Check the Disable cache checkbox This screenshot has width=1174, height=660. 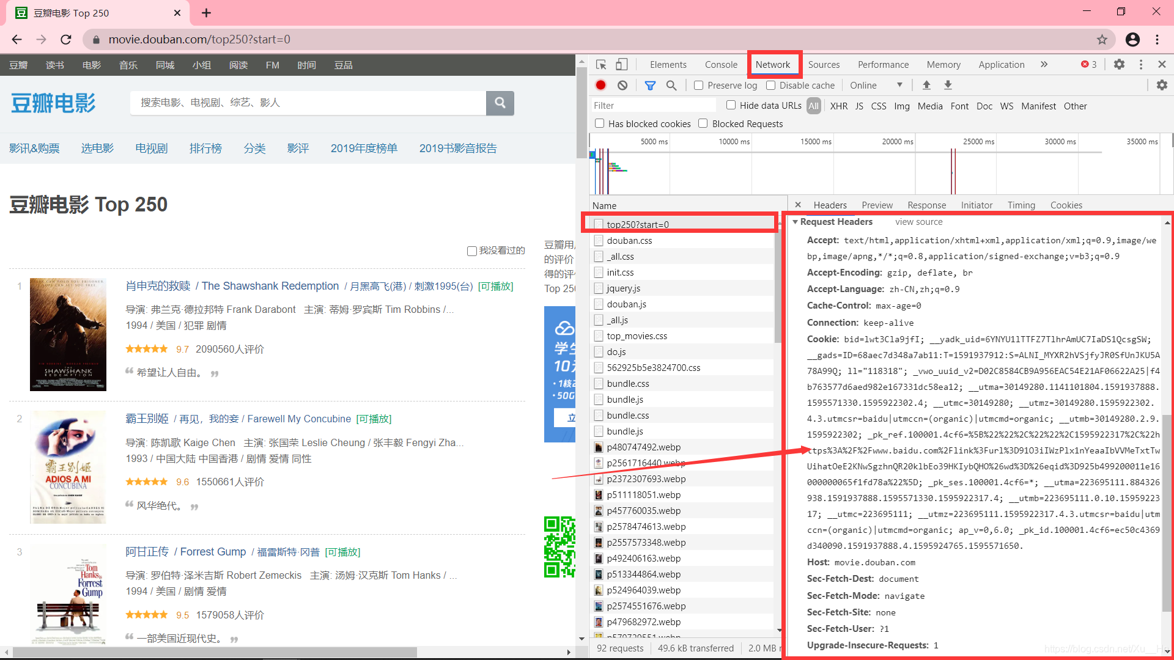771,86
